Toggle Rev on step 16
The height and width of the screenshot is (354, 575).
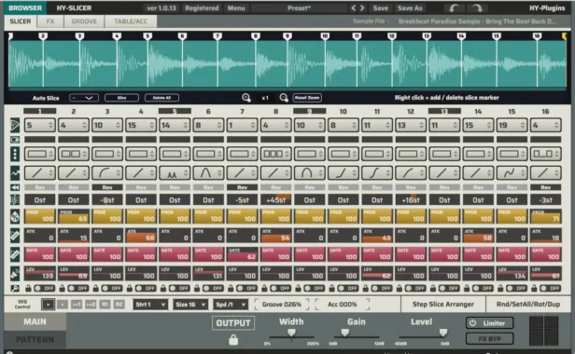point(546,187)
